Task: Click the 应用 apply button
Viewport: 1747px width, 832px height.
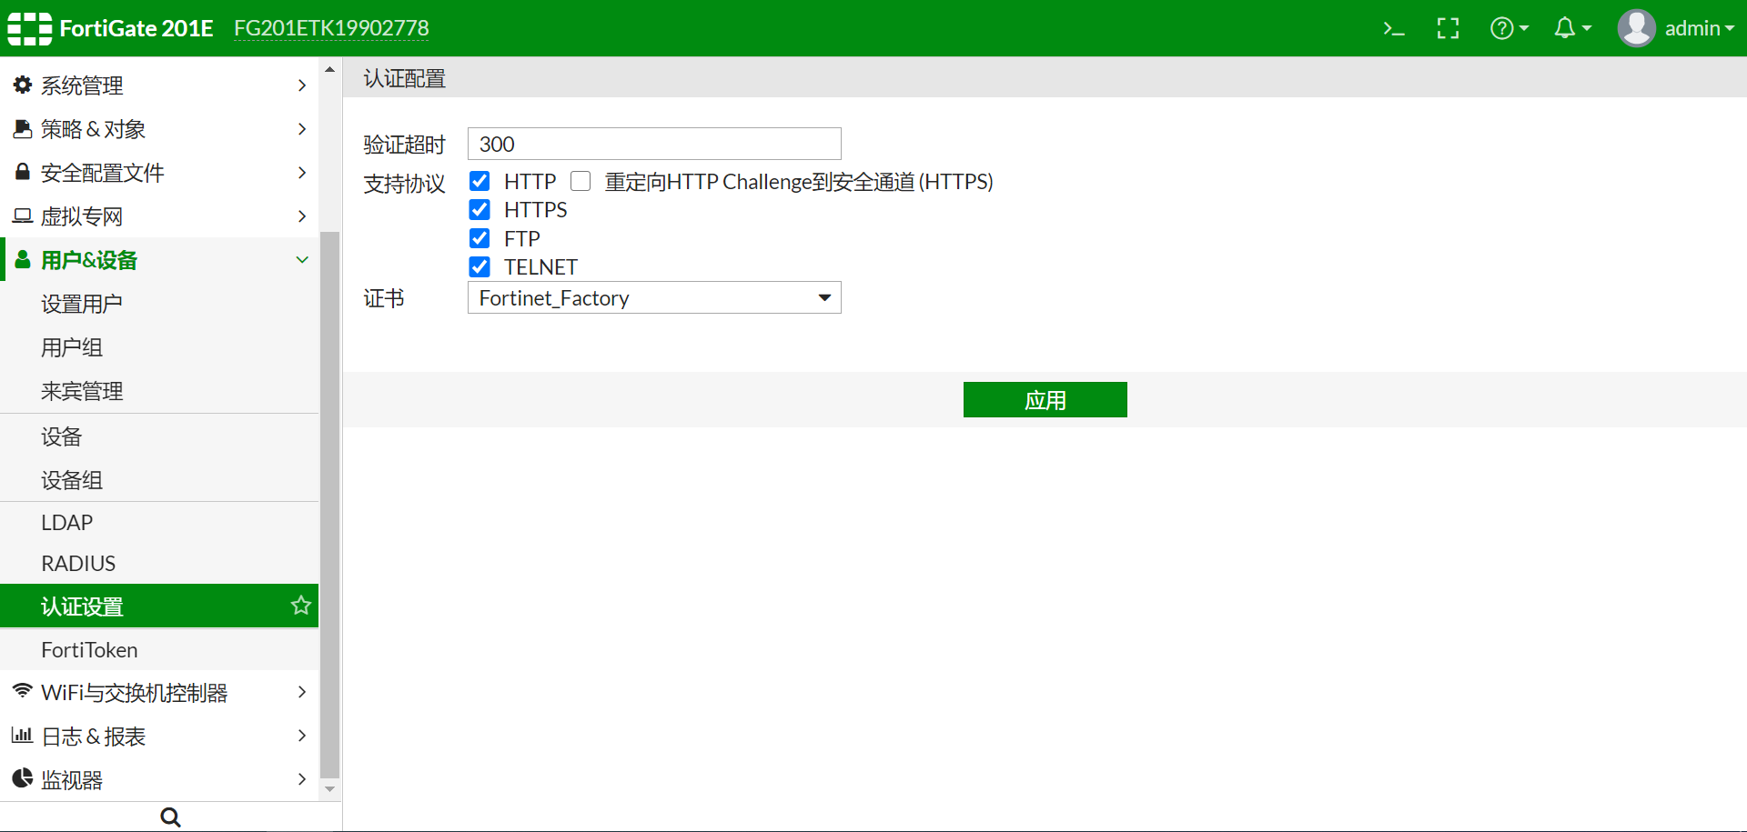Action: pyautogui.click(x=1045, y=400)
